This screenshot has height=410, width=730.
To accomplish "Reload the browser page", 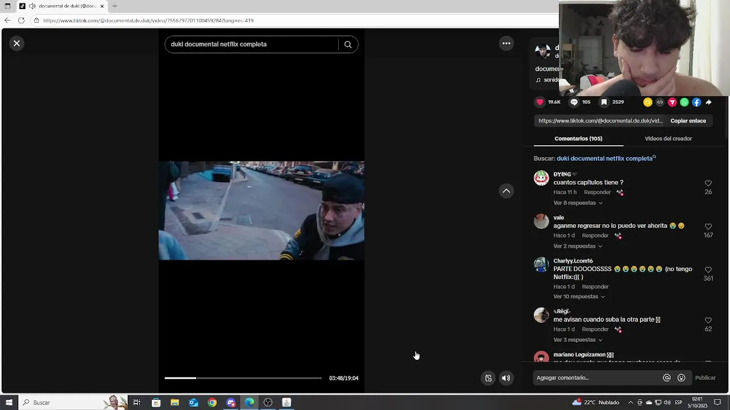I will click(x=21, y=20).
